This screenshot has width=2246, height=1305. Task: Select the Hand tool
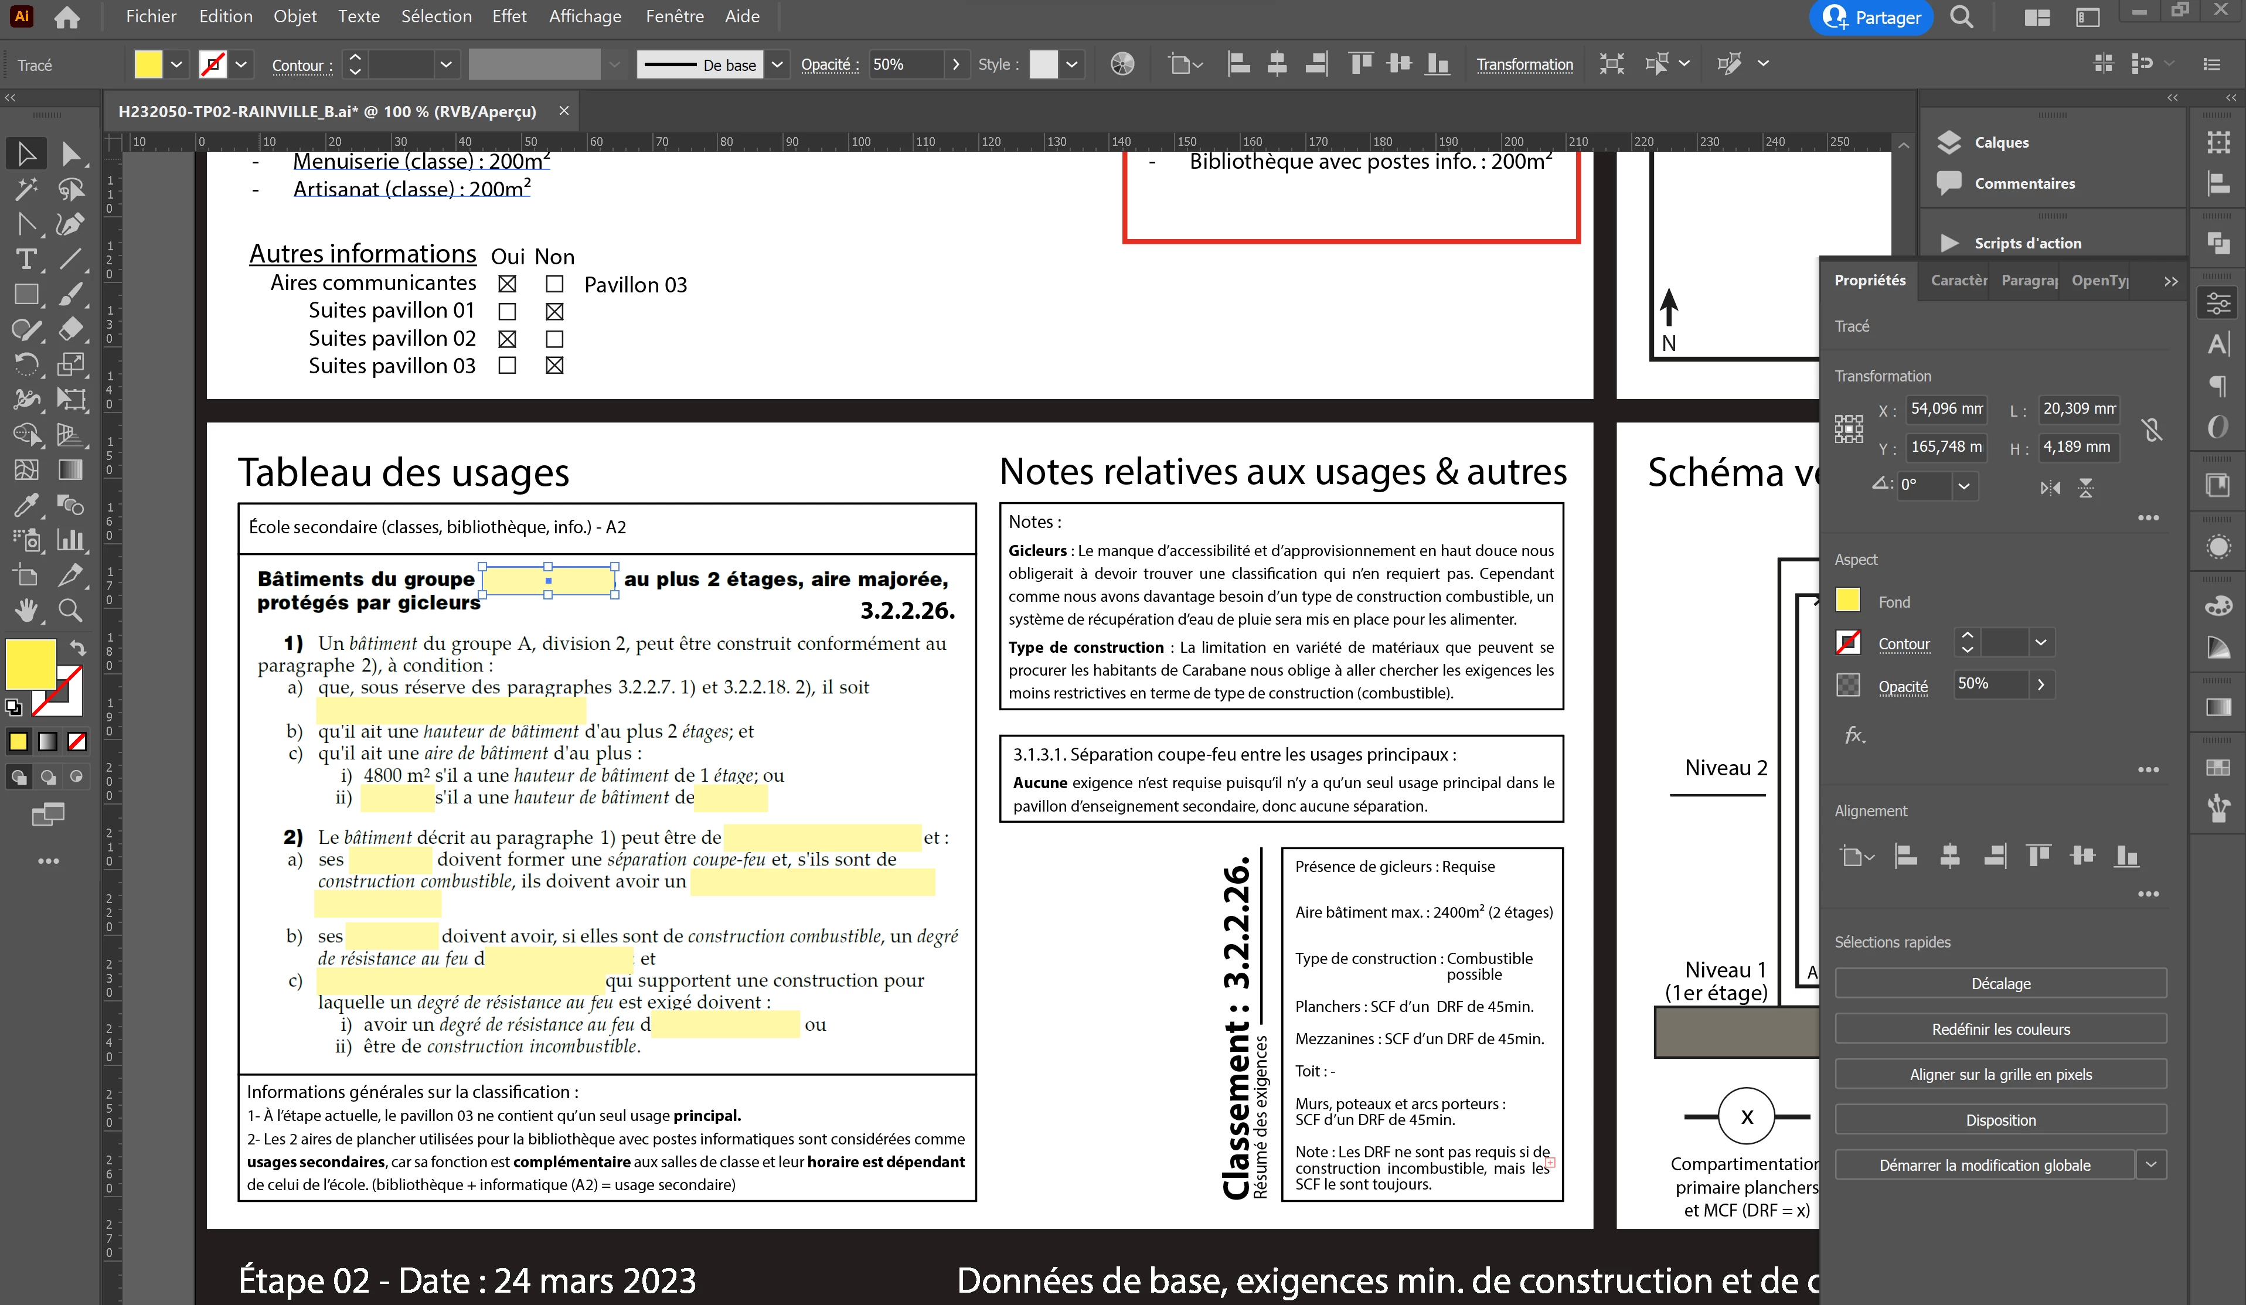26,610
